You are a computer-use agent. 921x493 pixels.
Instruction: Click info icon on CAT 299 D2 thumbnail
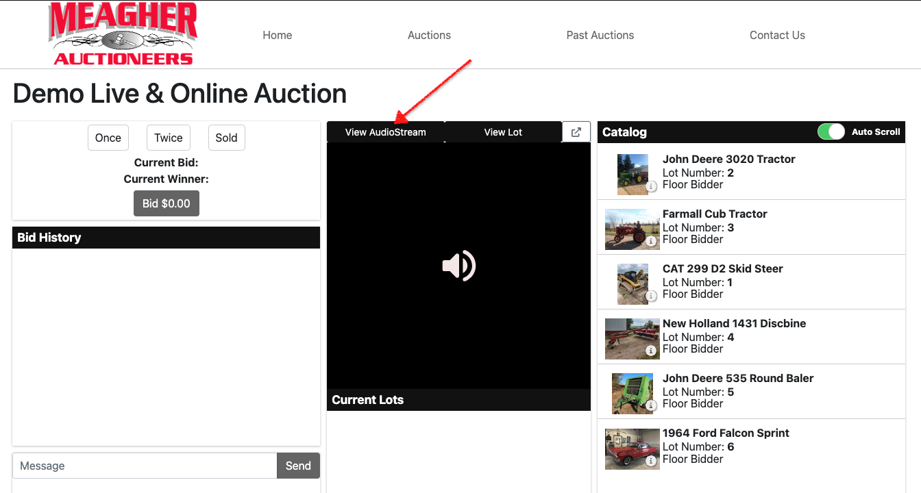(652, 296)
